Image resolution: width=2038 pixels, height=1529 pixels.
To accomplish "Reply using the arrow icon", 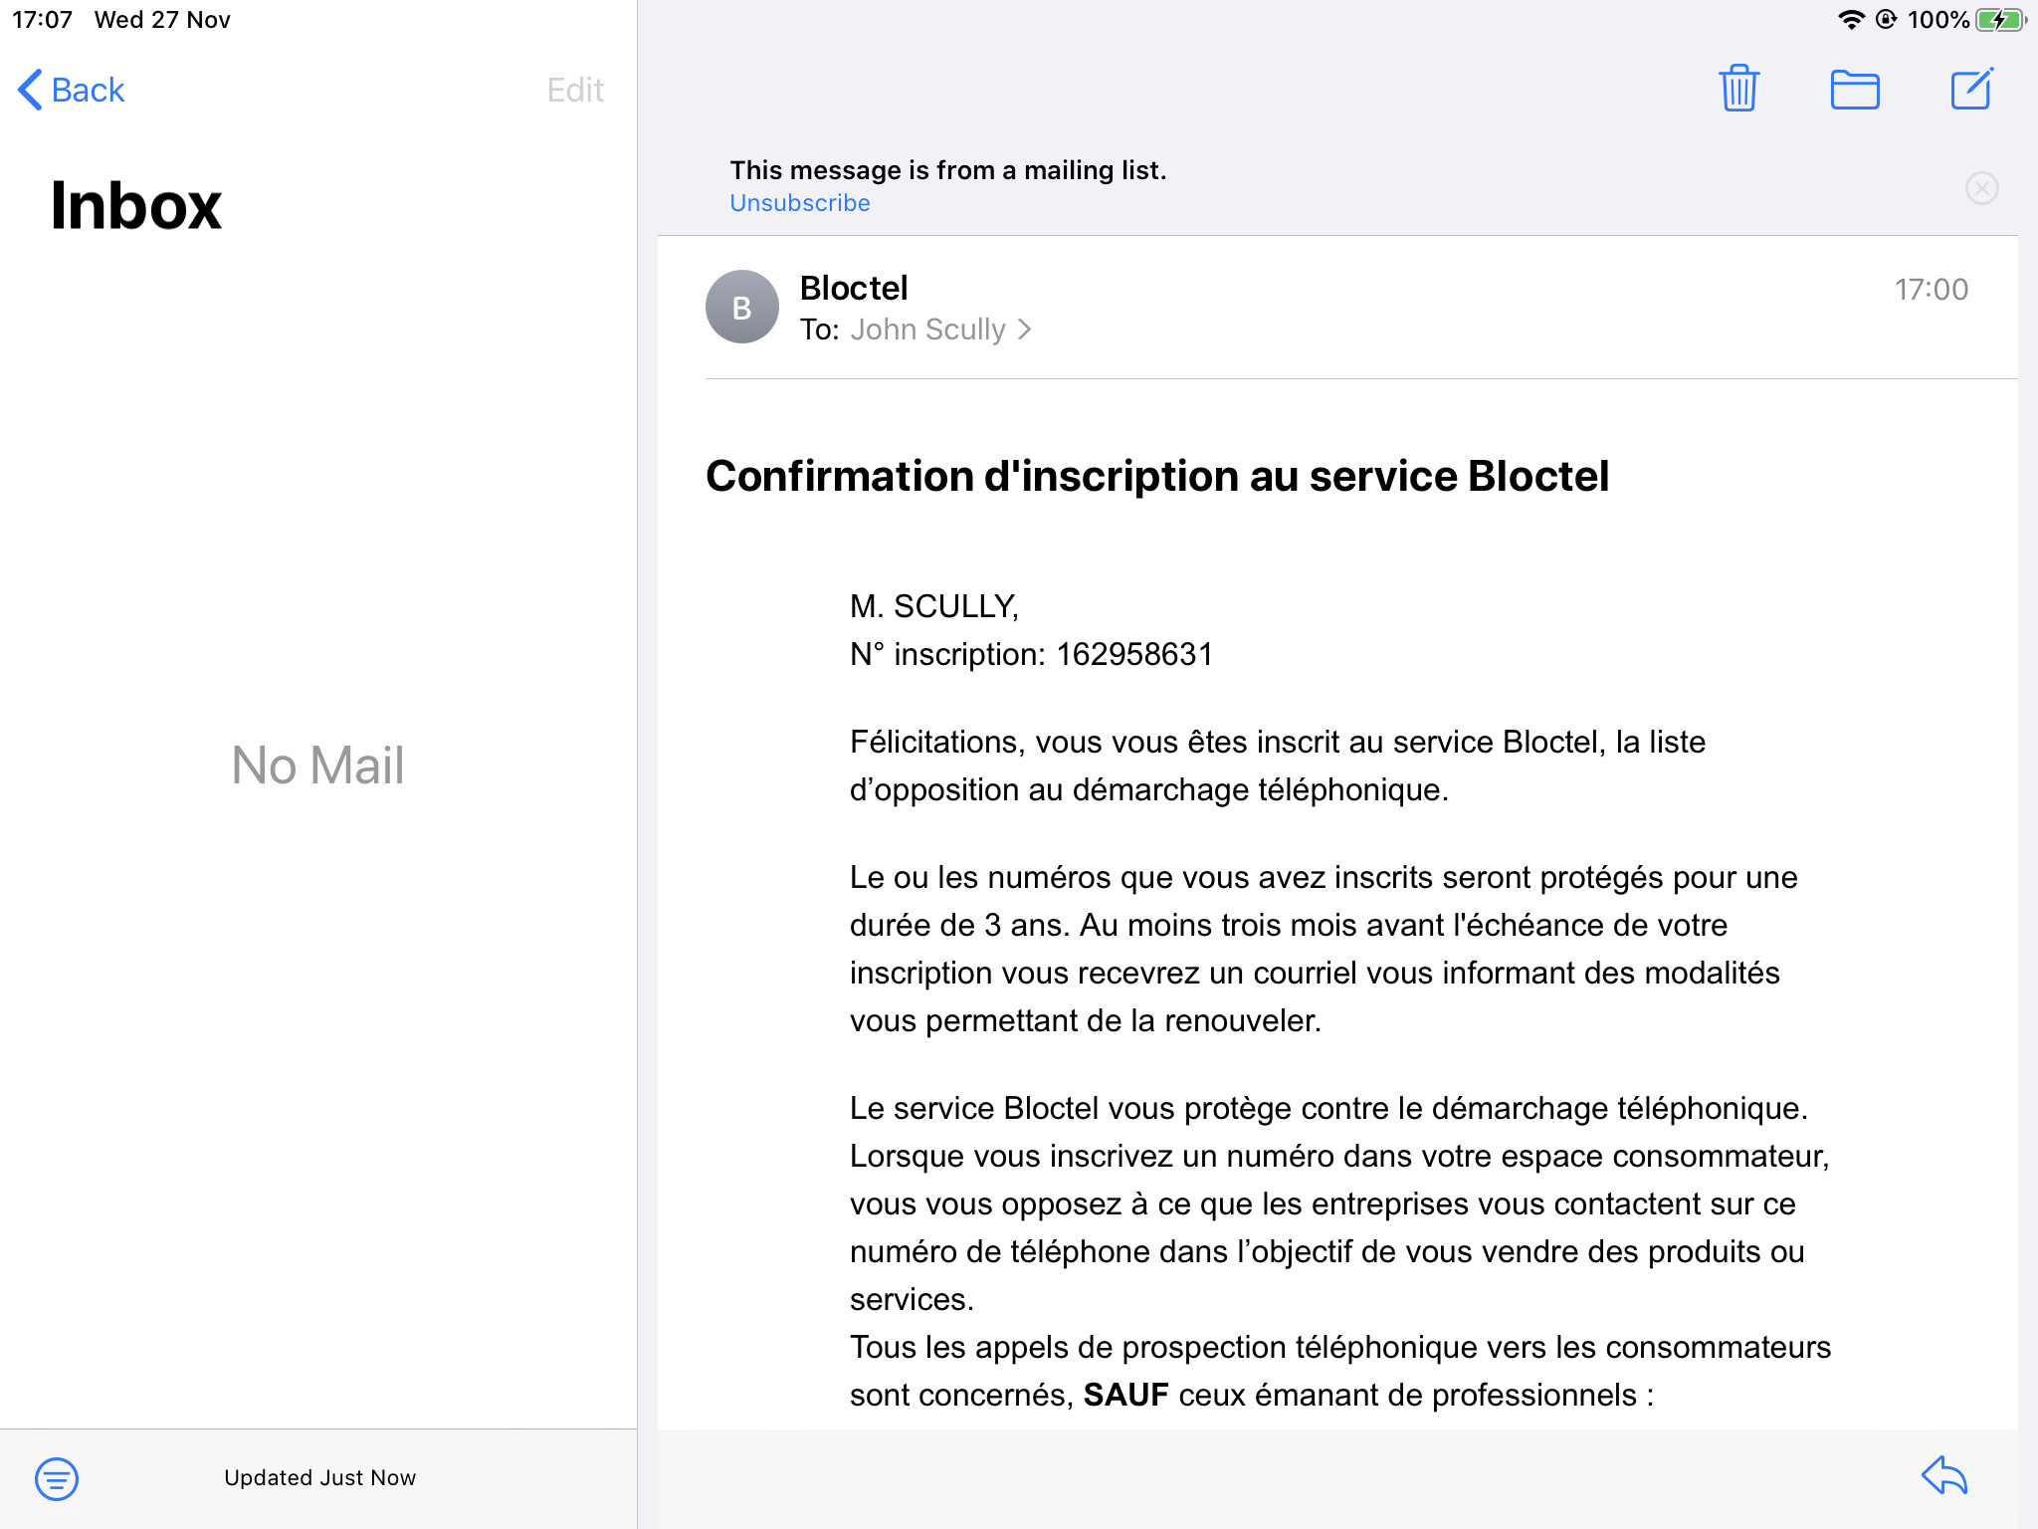I will [1944, 1475].
